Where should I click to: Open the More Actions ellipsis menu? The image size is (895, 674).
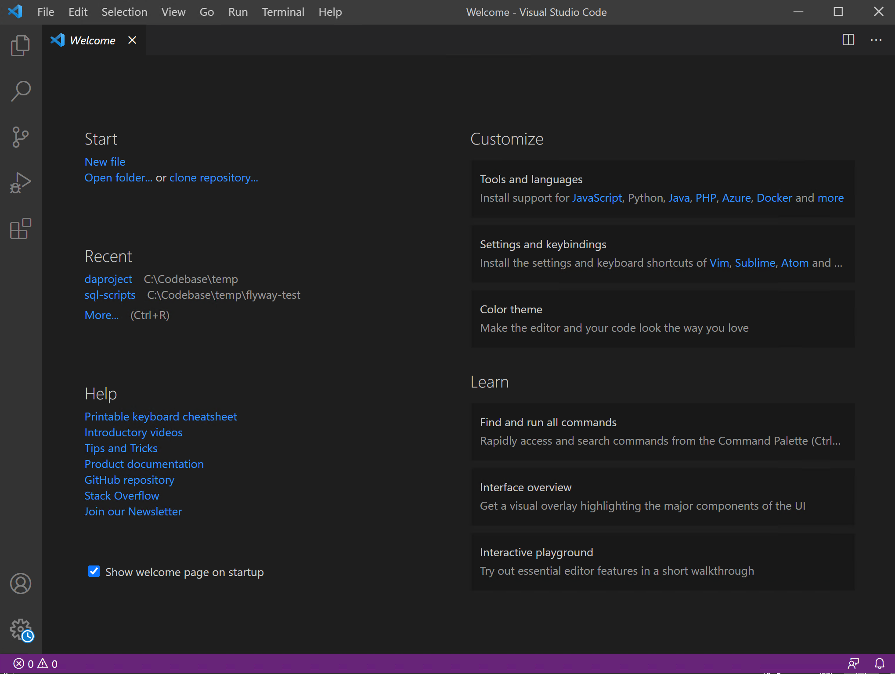876,40
